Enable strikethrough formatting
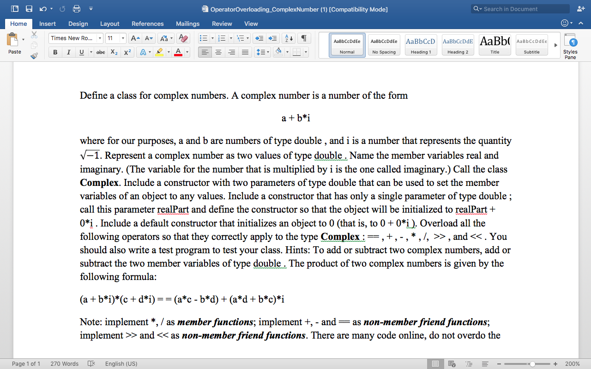The height and width of the screenshot is (369, 591). point(101,52)
